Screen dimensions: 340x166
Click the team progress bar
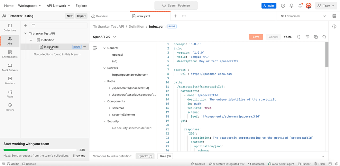pos(40,150)
